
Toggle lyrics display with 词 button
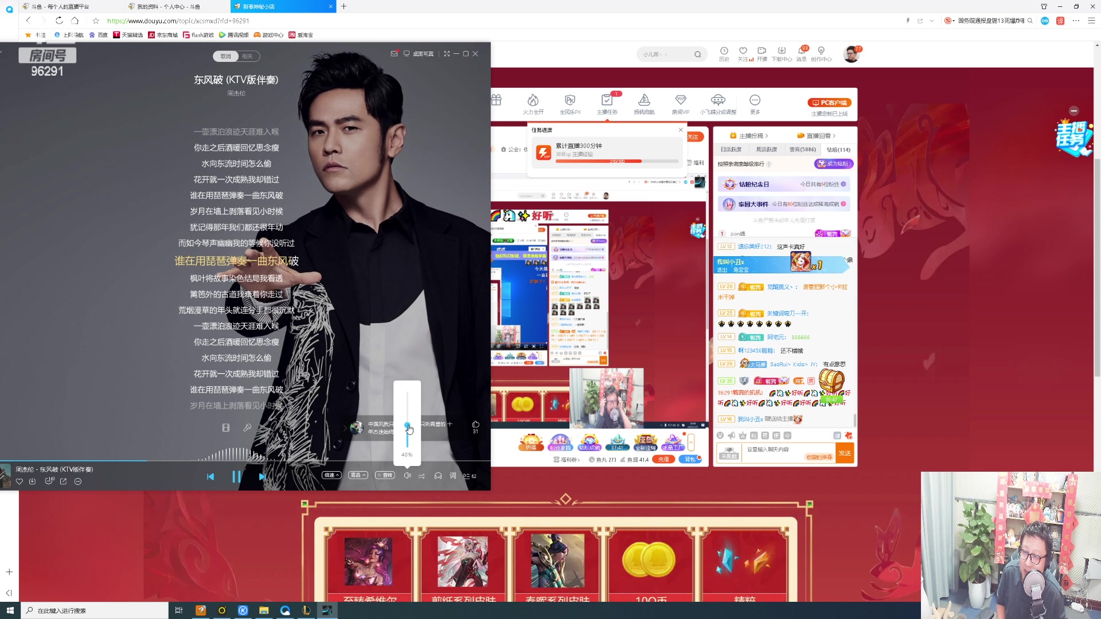(x=453, y=476)
